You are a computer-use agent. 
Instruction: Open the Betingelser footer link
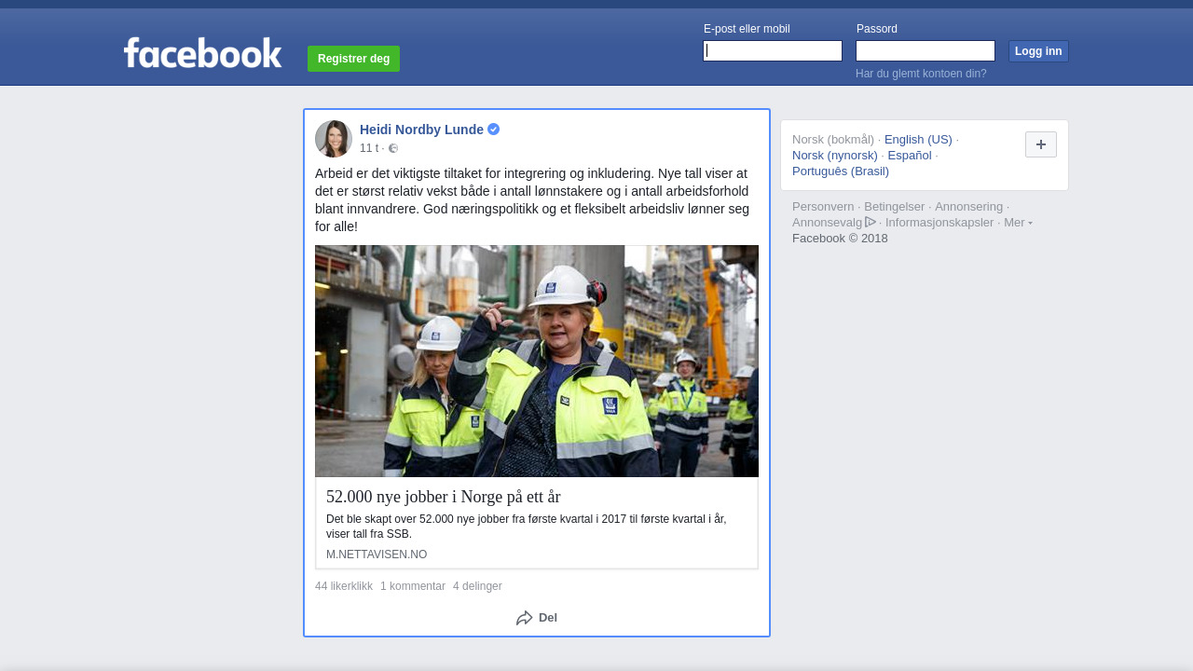pyautogui.click(x=895, y=207)
